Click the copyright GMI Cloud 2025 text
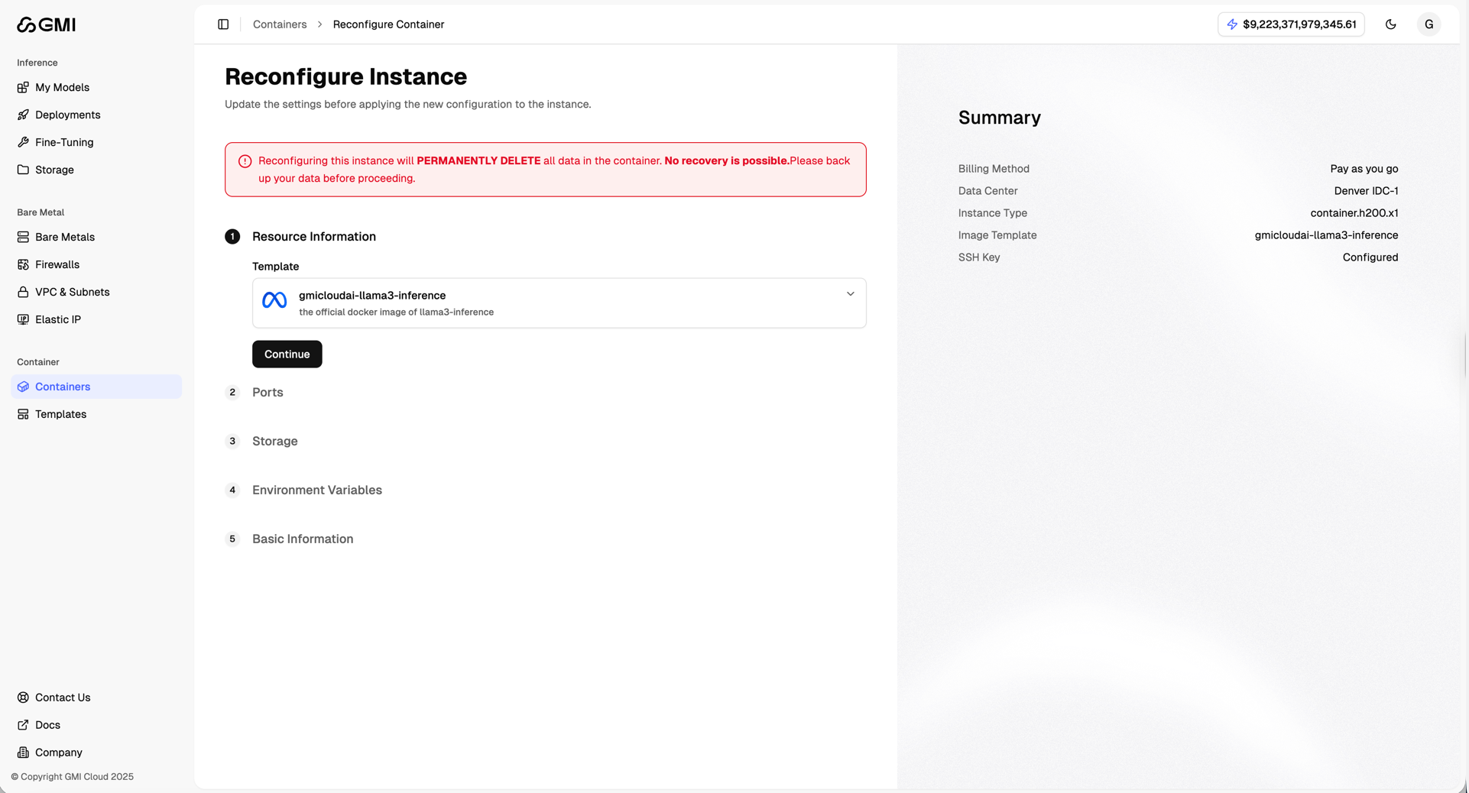The height and width of the screenshot is (793, 1469). (x=72, y=777)
